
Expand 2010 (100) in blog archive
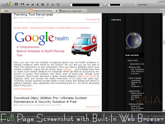(133, 60)
